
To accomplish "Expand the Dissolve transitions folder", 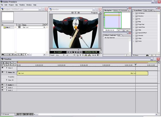I will [x=133, y=16].
